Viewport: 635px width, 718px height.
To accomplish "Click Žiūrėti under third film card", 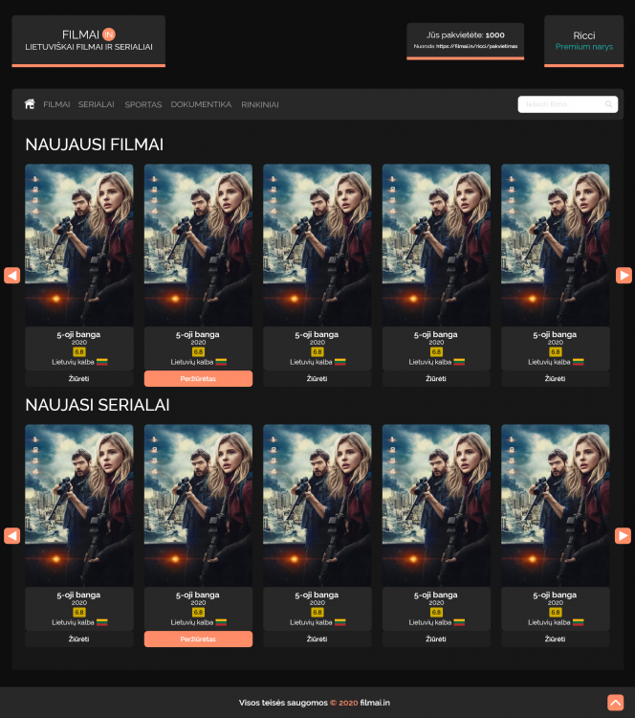I will coord(317,379).
